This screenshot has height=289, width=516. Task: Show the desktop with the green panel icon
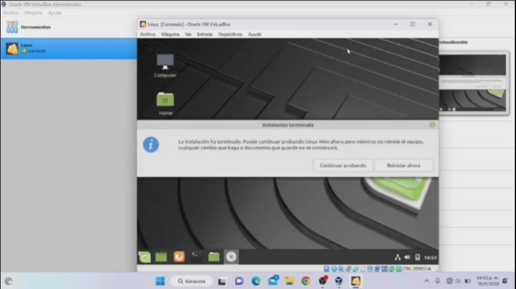pyautogui.click(x=161, y=257)
